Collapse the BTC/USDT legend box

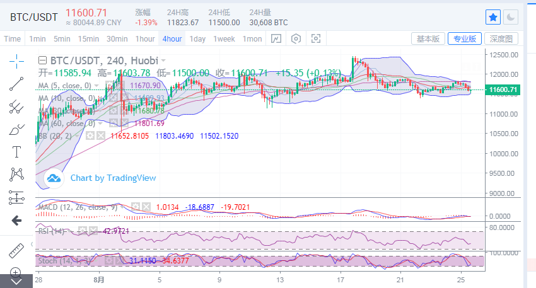click(42, 60)
